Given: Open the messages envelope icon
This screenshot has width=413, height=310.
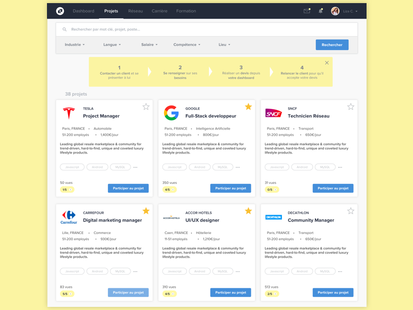Looking at the screenshot, I should coord(308,10).
